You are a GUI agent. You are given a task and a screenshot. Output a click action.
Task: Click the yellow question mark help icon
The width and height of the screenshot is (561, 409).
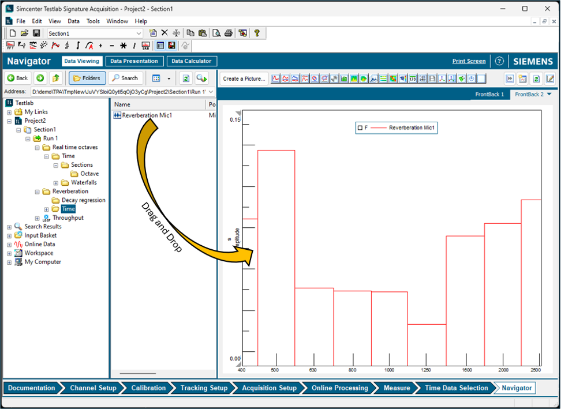click(257, 33)
